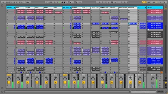Collapse the FX group track
Viewport: 168px width, 94px height.
click(145, 8)
